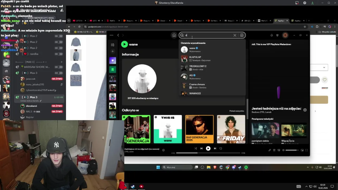This screenshot has width=338, height=190.
Task: Bookmark page with star icon
Action: click(x=305, y=27)
